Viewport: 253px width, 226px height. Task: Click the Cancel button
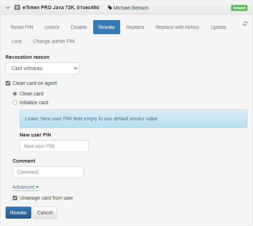pyautogui.click(x=45, y=213)
